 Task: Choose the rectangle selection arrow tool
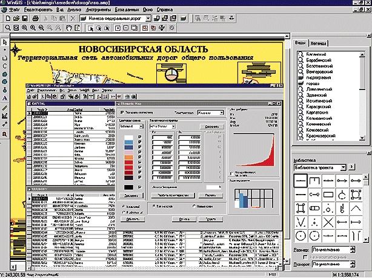tap(90, 28)
